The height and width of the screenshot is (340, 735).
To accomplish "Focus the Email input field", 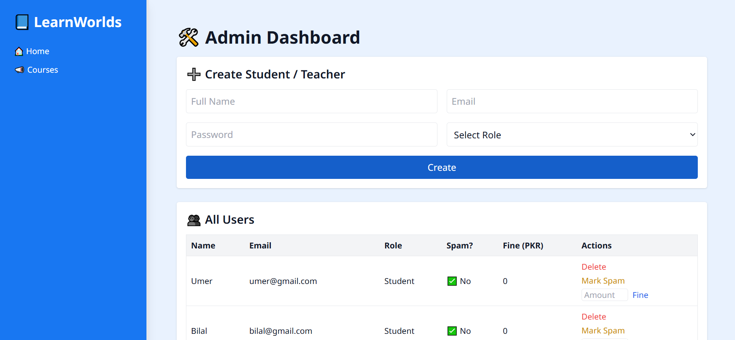I will point(572,101).
